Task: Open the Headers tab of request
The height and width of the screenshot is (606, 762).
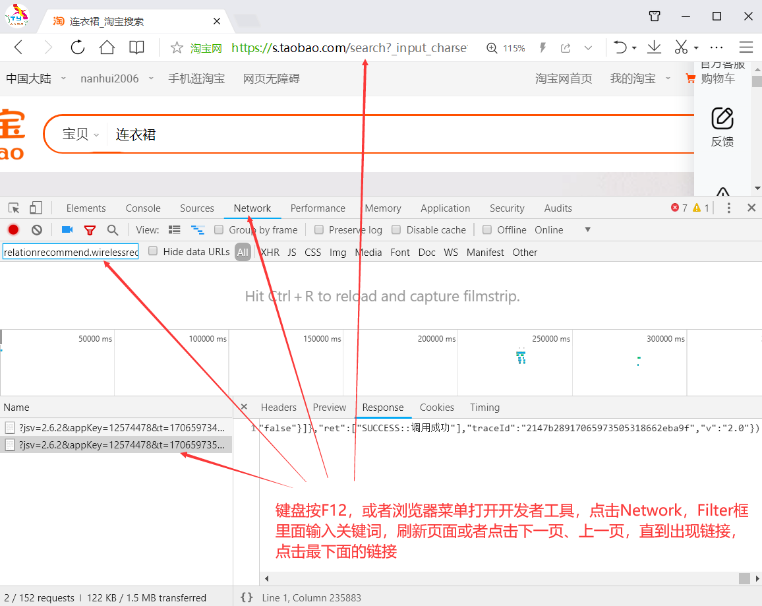Action: pos(278,408)
